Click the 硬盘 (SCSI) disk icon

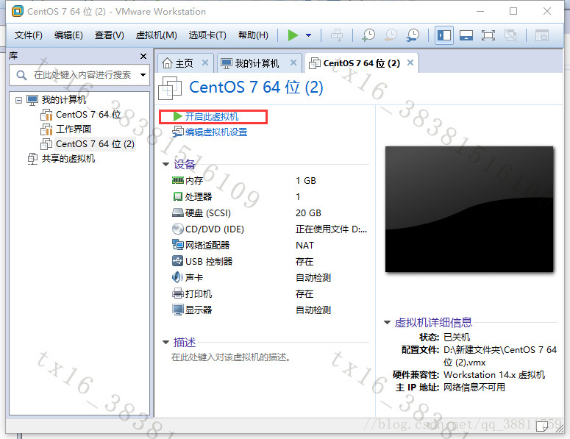pos(178,213)
